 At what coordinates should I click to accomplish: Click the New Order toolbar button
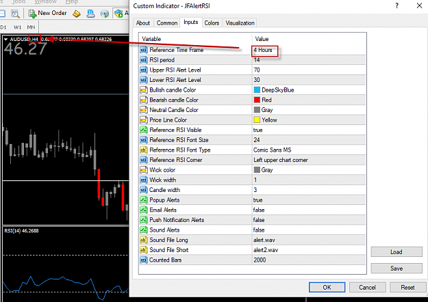coord(47,13)
